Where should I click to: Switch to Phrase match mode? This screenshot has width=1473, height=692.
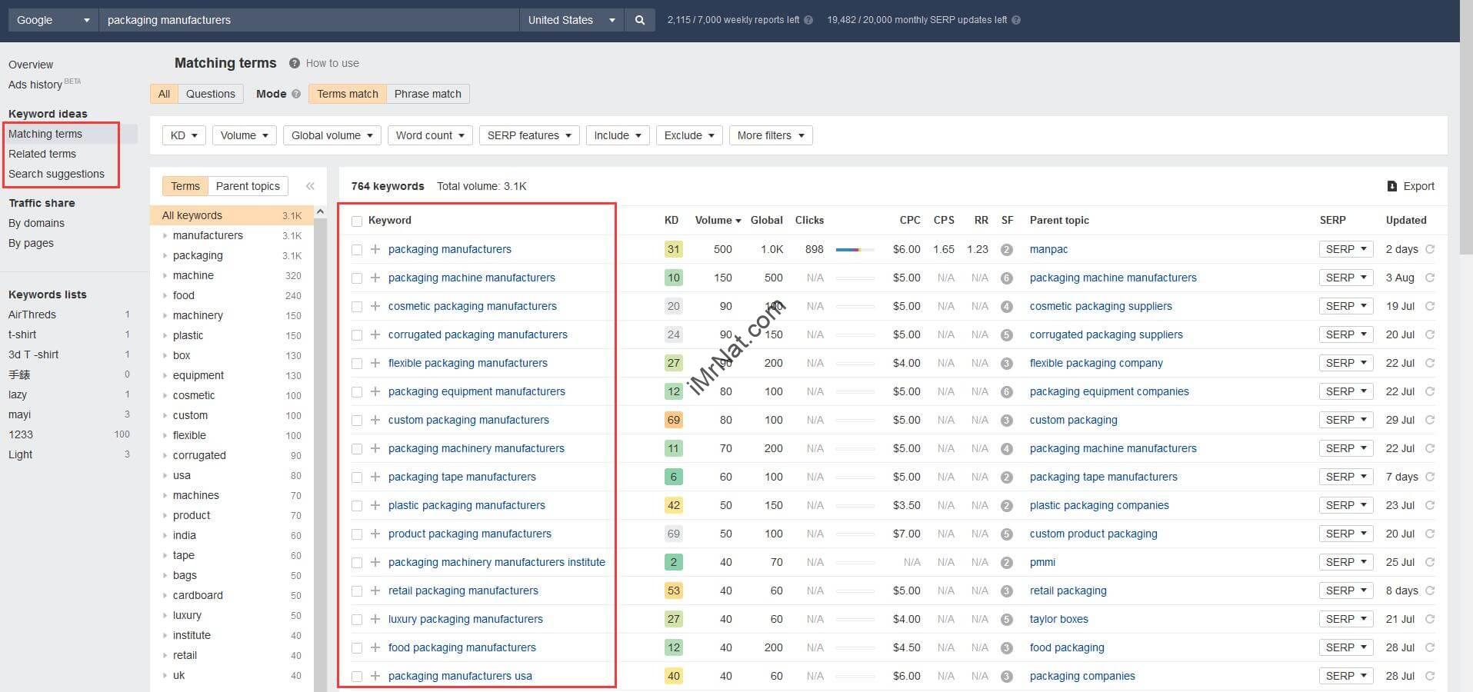coord(428,94)
